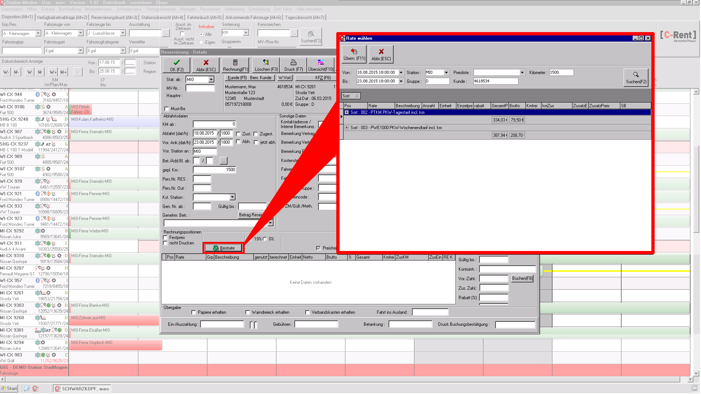Image resolution: width=701 pixels, height=394 pixels.
Task: Open the Preisliste dropdown
Action: click(522, 73)
